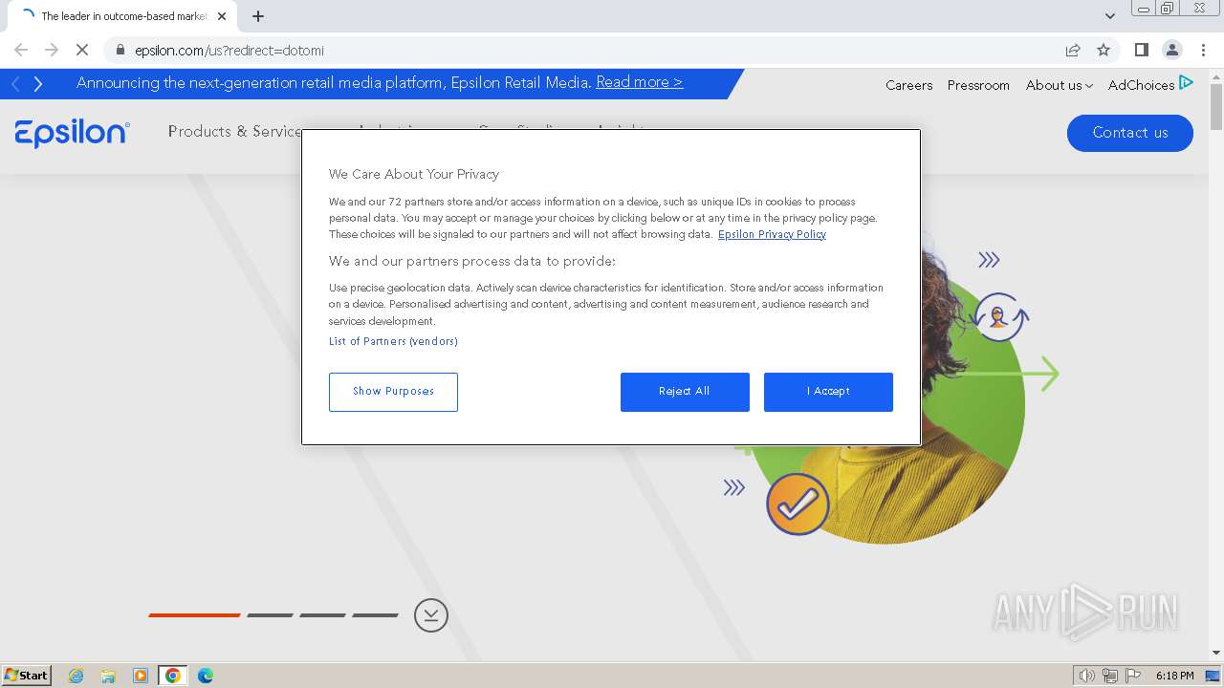
Task: Select the fourth carousel indicator
Action: 375,615
